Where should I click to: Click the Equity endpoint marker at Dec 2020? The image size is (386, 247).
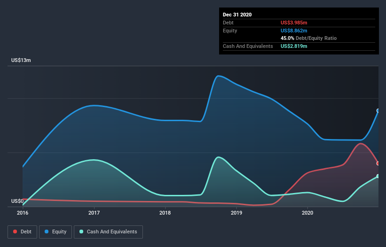click(378, 111)
